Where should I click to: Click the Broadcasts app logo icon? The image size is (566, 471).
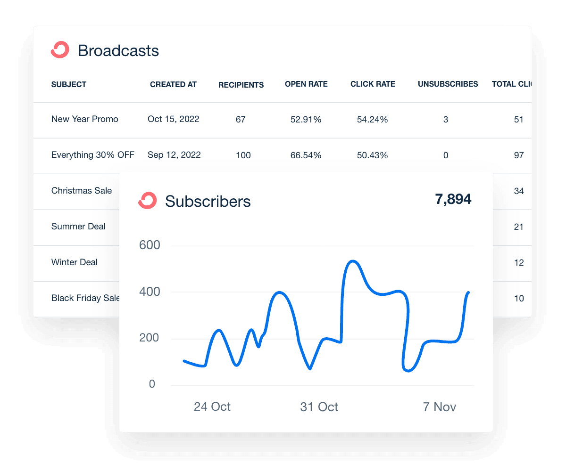(59, 49)
